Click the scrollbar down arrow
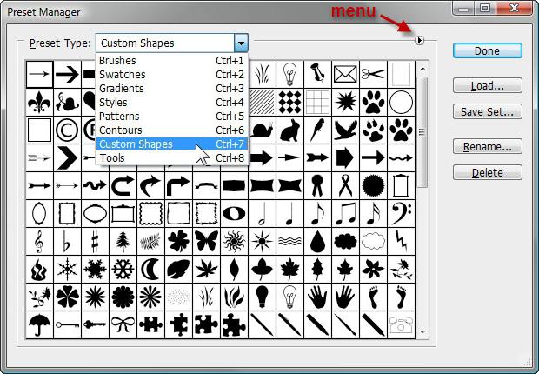539x374 pixels. (x=423, y=331)
